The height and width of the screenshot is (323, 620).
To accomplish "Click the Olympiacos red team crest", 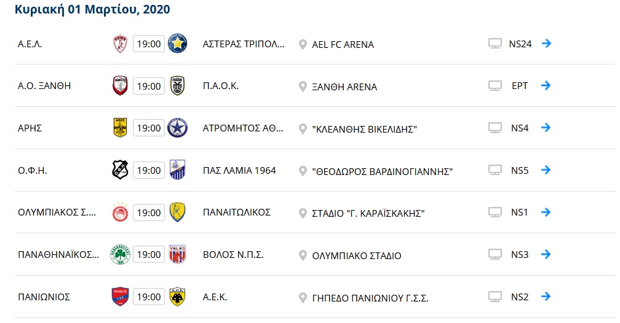I will point(119,212).
